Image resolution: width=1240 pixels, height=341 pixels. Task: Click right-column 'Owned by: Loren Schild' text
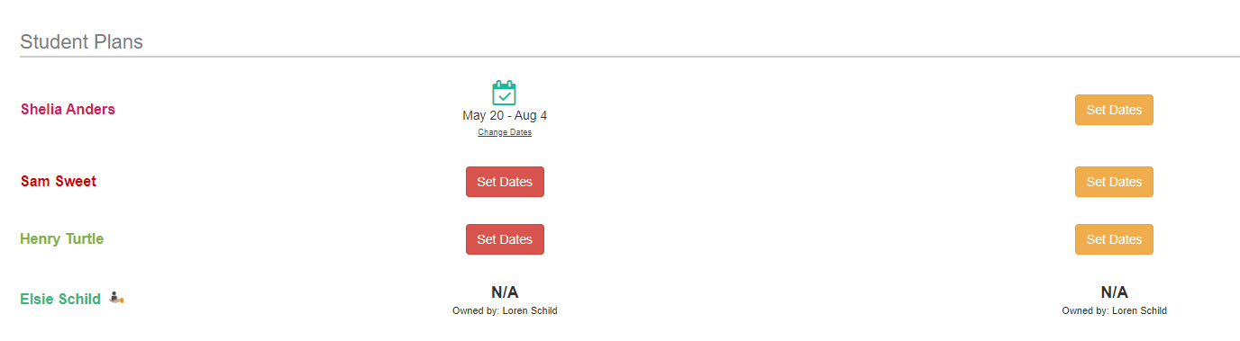1115,310
